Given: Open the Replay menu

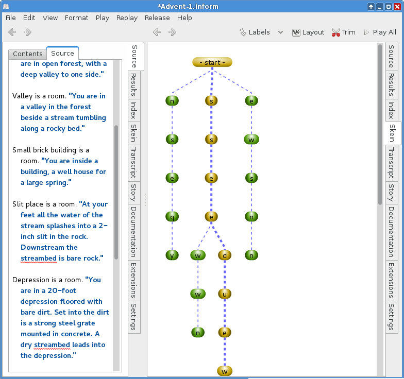Looking at the screenshot, I should 127,18.
